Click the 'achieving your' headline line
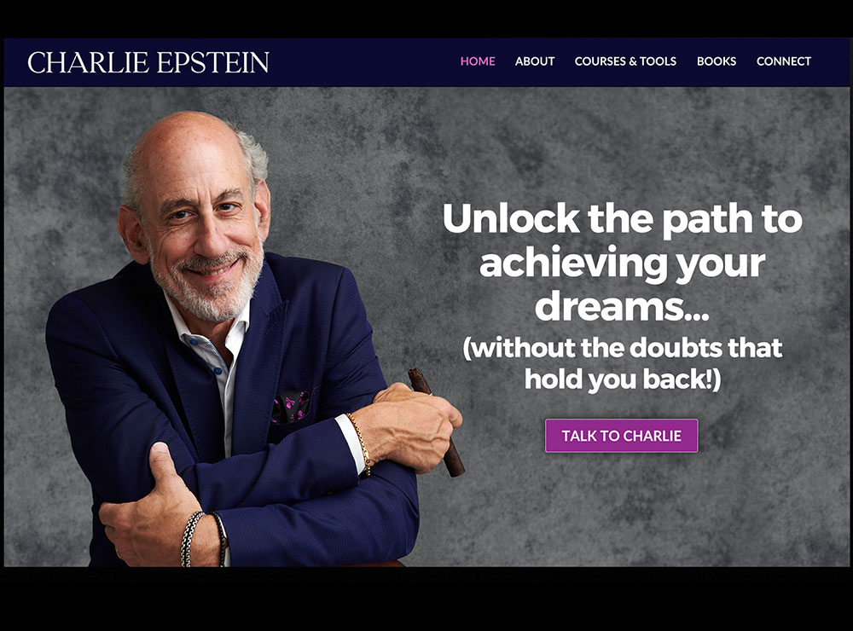 click(623, 263)
